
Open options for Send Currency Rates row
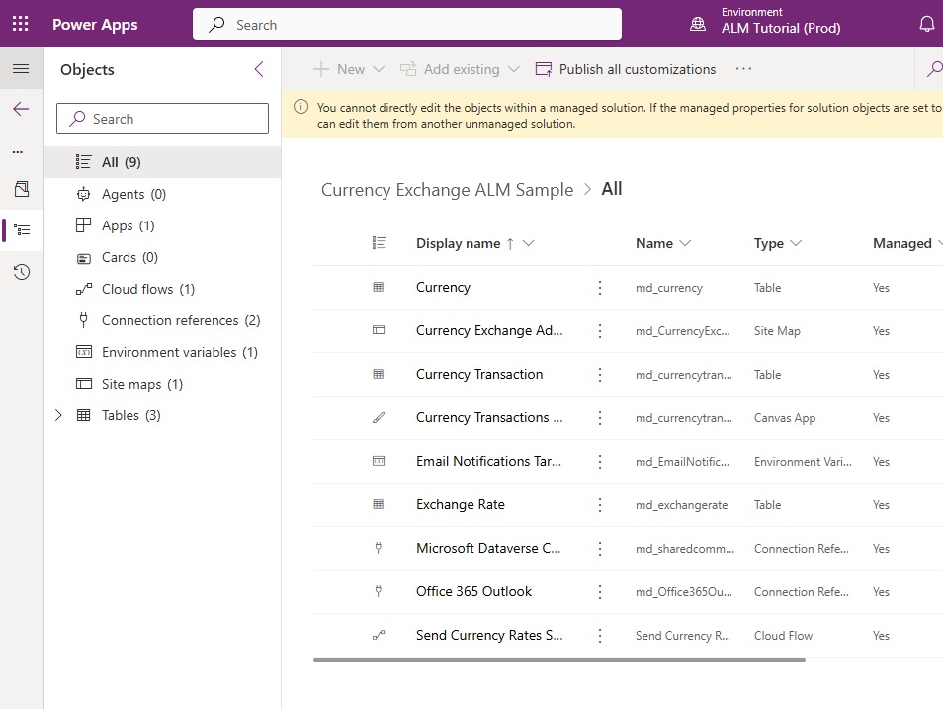pos(600,636)
